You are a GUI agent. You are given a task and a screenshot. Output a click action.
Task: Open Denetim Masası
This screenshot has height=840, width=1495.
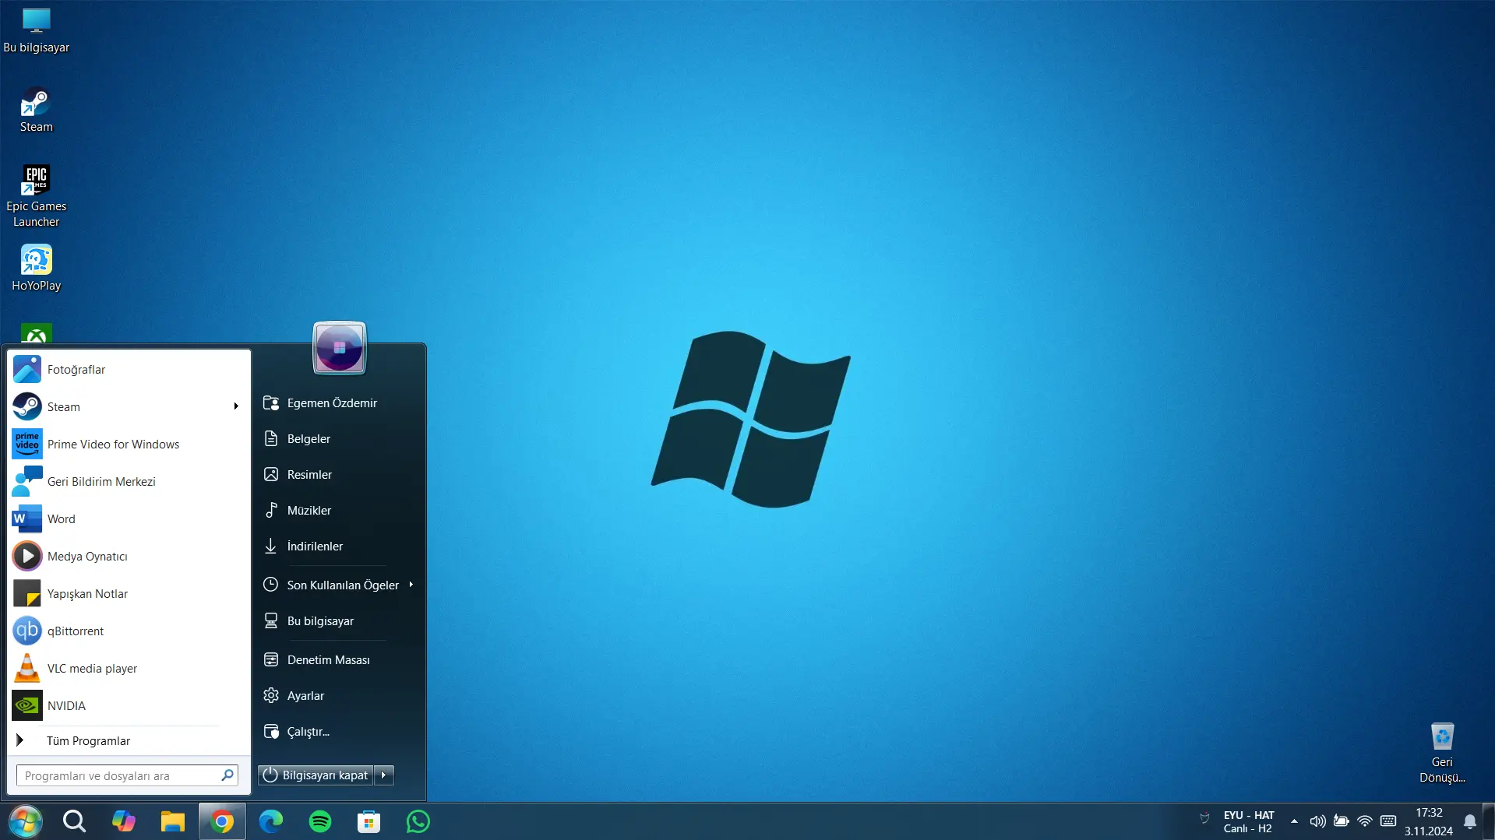point(340,660)
